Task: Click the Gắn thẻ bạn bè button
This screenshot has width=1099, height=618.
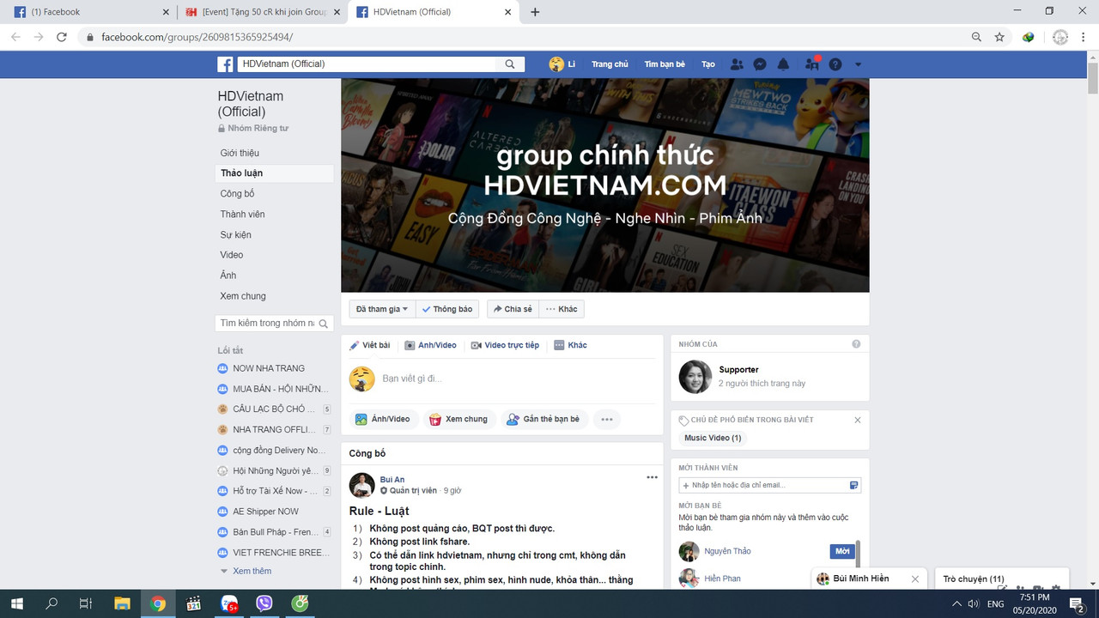Action: pos(543,420)
